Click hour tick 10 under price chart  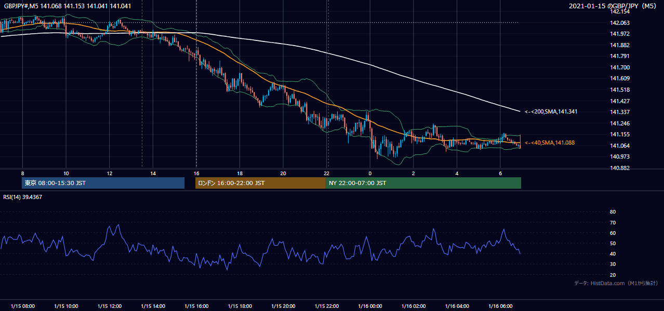(66, 173)
